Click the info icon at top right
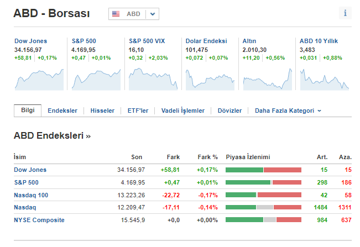The height and width of the screenshot is (247, 360). pos(345,13)
